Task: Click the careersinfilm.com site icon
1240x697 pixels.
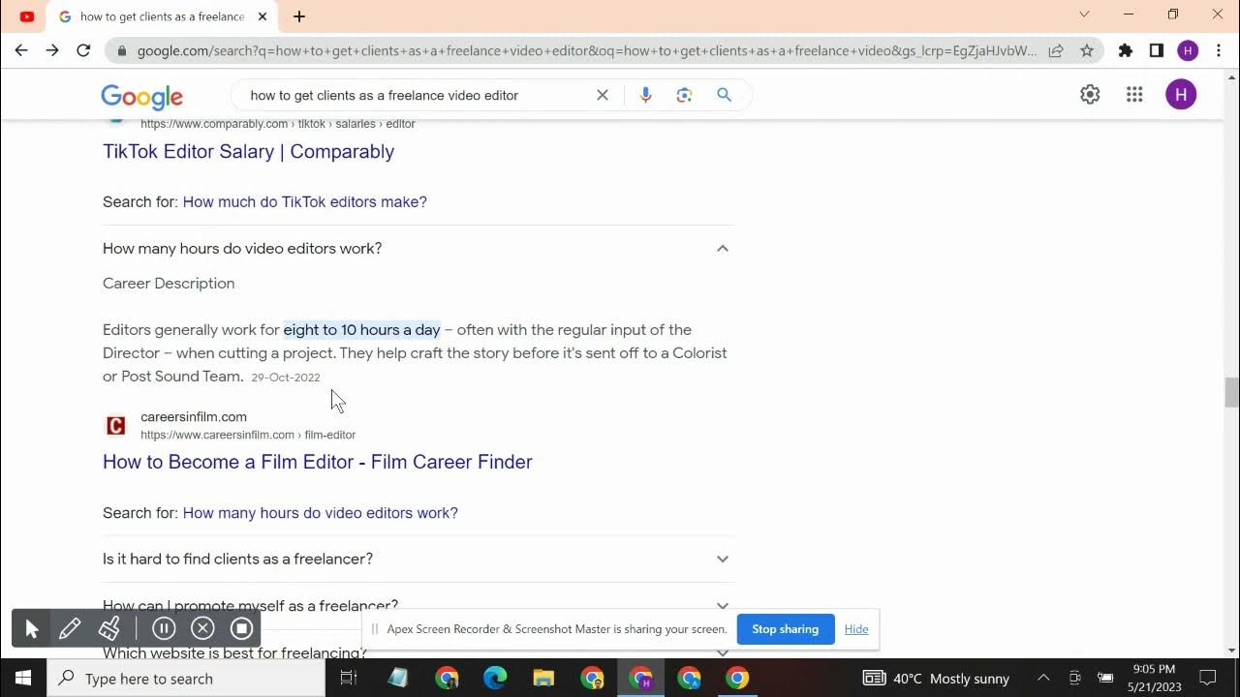Action: tap(115, 426)
